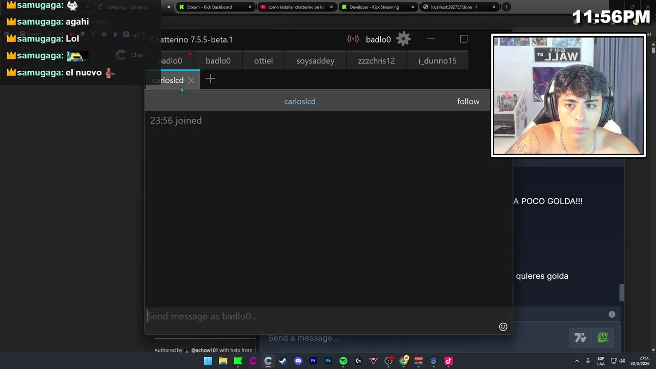Open a new browser tab
This screenshot has width=656, height=369.
[506, 7]
